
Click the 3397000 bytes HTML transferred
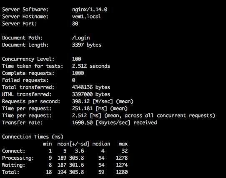[x=91, y=94]
